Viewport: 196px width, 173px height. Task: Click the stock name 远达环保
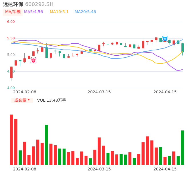click(x=13, y=4)
